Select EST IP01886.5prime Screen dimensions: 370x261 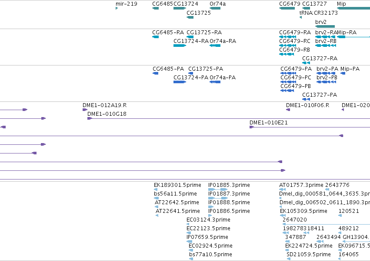tap(229, 211)
